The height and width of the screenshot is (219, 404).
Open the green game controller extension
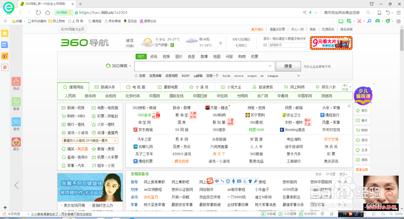tap(377, 21)
